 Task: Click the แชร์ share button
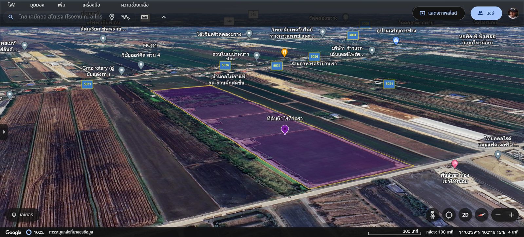[x=486, y=13]
